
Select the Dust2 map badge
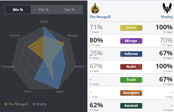pyautogui.click(x=131, y=28)
